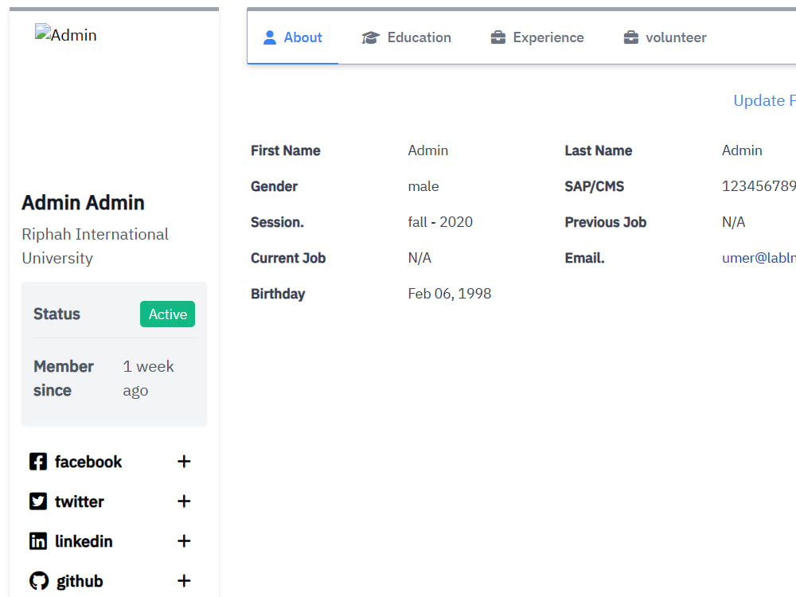The image size is (796, 597).
Task: Click the Birthday field label
Action: [x=278, y=294]
